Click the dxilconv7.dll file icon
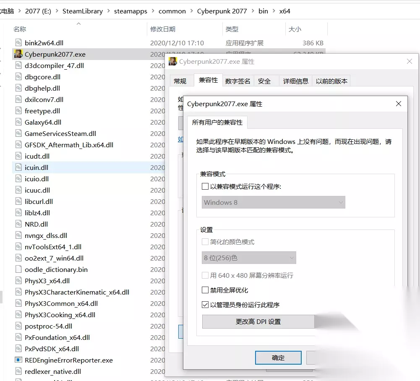This screenshot has height=381, width=420. point(18,99)
